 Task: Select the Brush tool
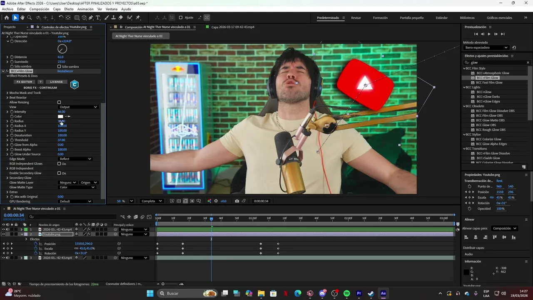(x=107, y=17)
